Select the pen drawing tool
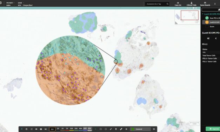The image size is (220, 132). click(111, 129)
